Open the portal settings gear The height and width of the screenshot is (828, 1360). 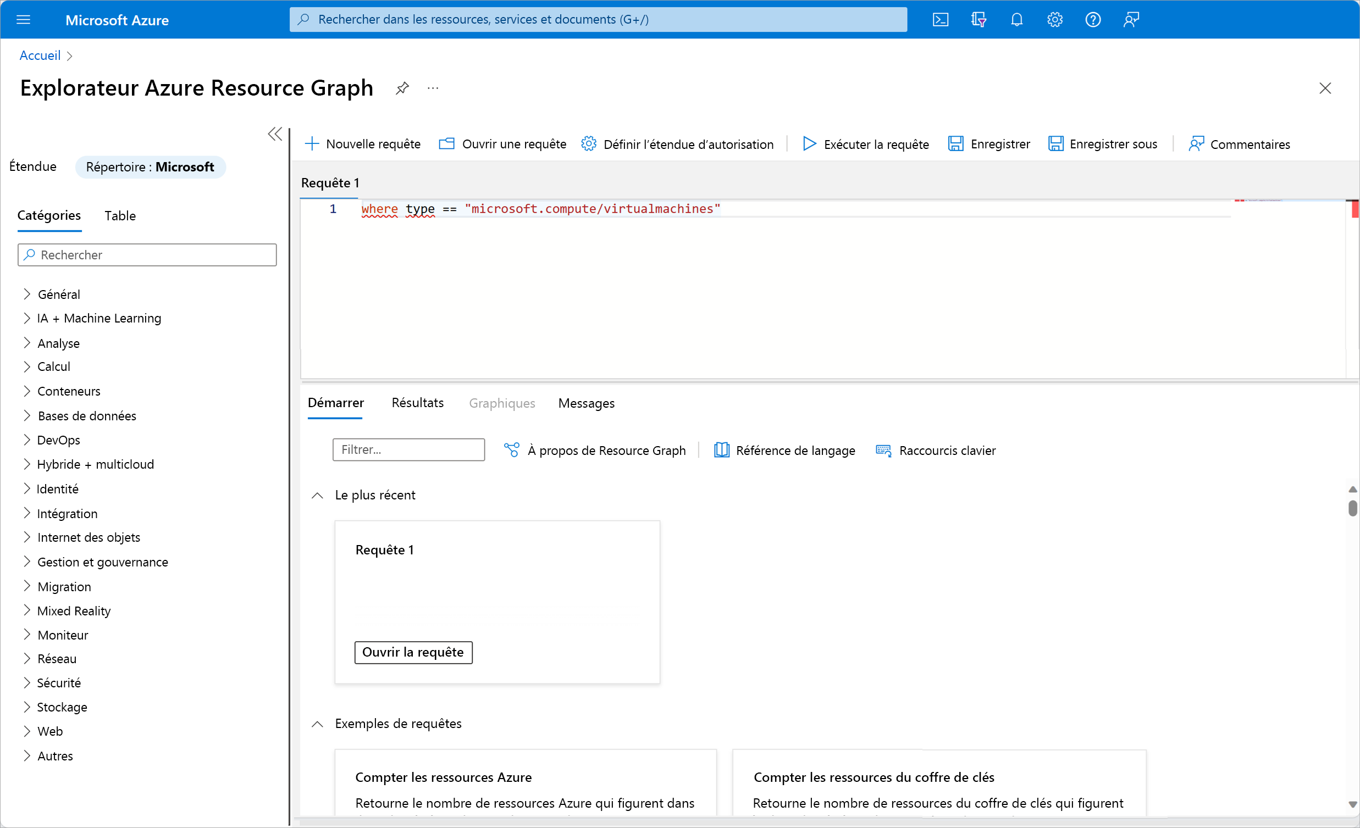click(x=1054, y=20)
